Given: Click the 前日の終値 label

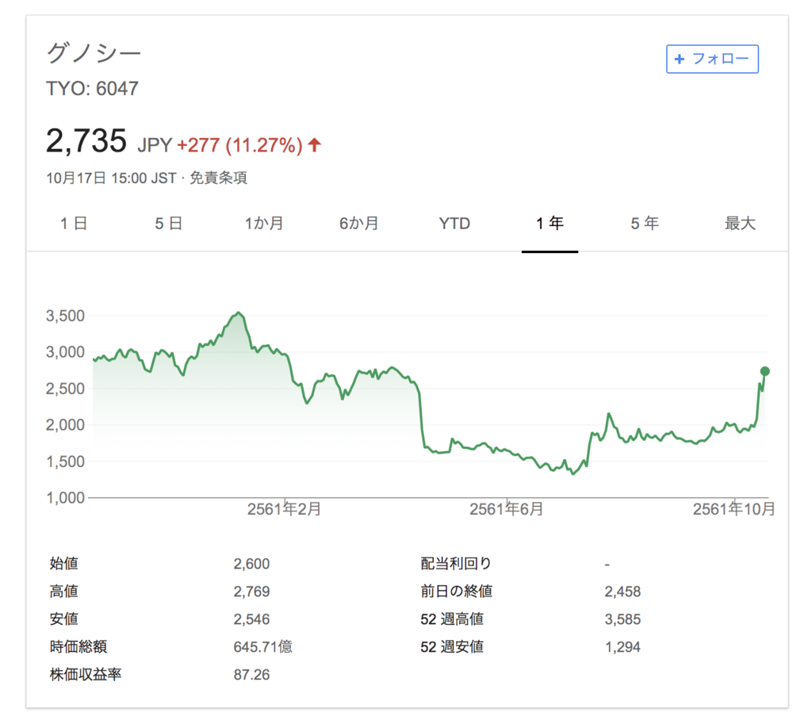Looking at the screenshot, I should click(456, 592).
